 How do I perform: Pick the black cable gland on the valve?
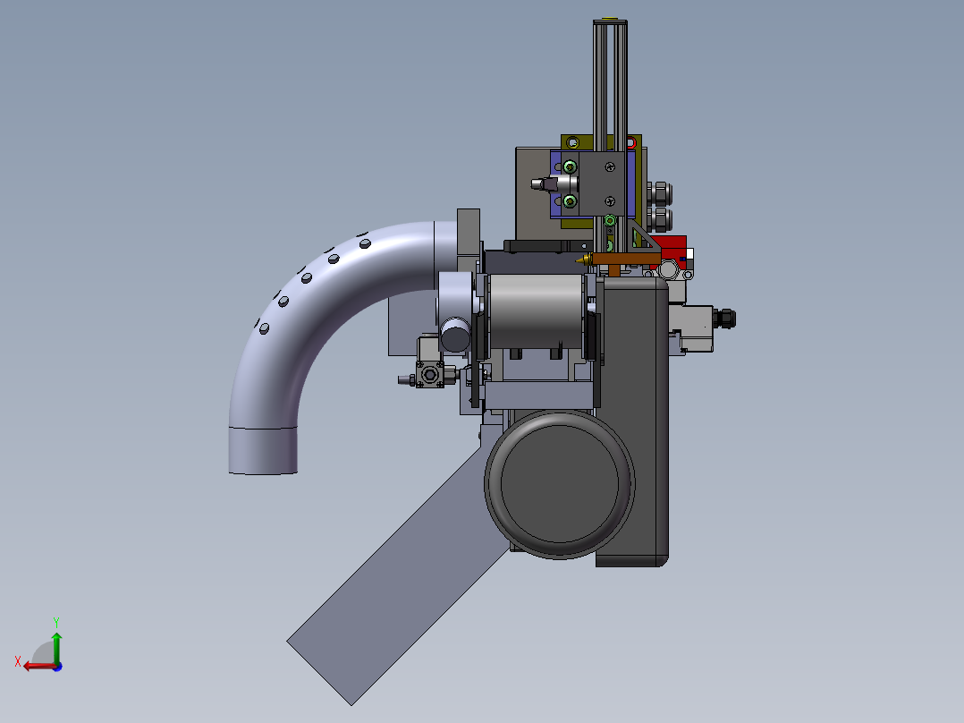(x=725, y=319)
